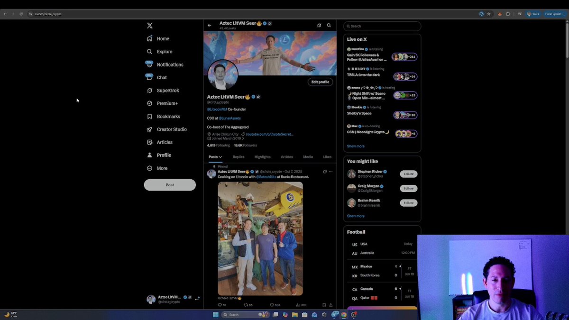The image size is (569, 320).
Task: Click the reply icon on the pinned post
Action: click(220, 305)
